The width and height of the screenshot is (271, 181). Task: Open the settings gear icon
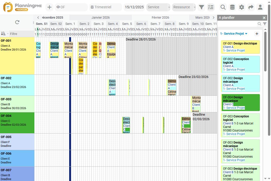coord(241,7)
